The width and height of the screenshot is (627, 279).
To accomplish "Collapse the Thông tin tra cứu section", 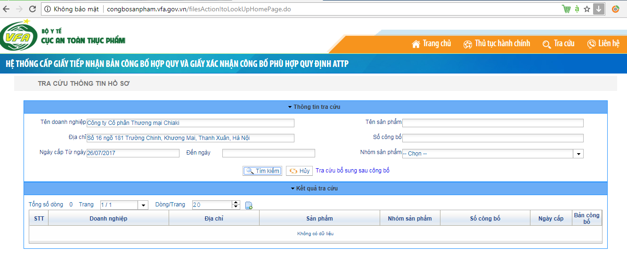I will pos(314,107).
